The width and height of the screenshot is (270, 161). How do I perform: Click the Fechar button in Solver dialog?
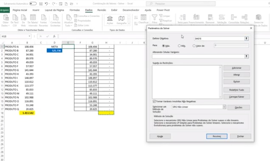click(x=241, y=136)
